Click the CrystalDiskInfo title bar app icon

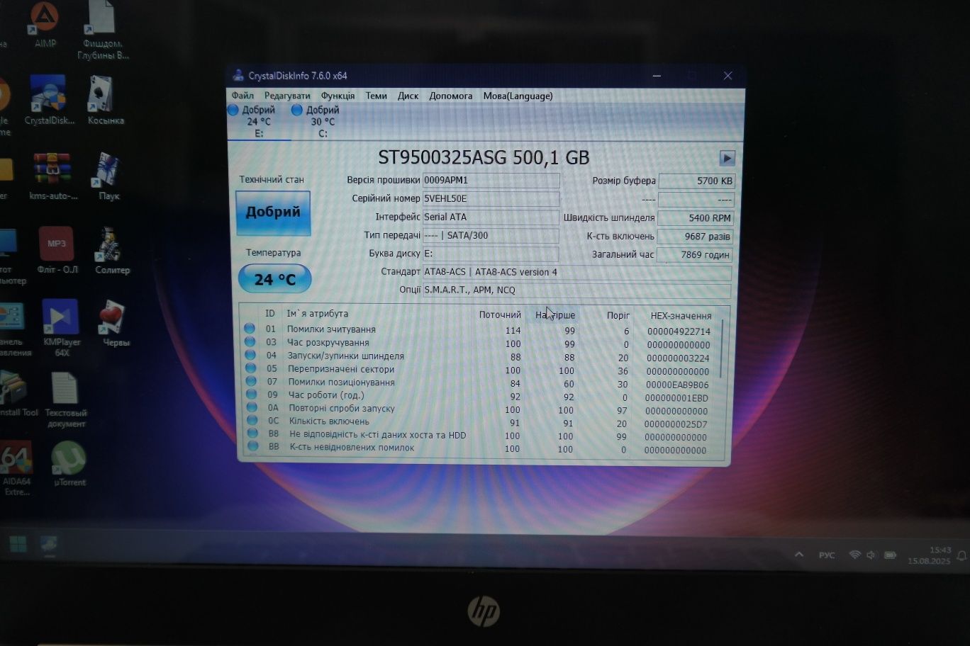click(x=237, y=76)
